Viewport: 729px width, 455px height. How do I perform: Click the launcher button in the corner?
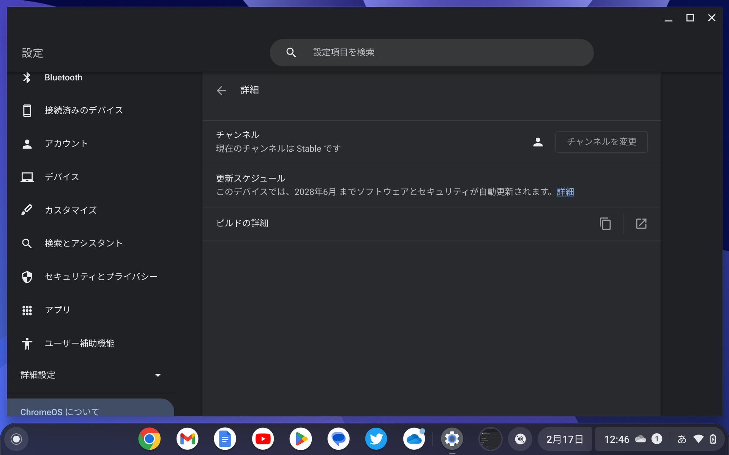pyautogui.click(x=16, y=439)
